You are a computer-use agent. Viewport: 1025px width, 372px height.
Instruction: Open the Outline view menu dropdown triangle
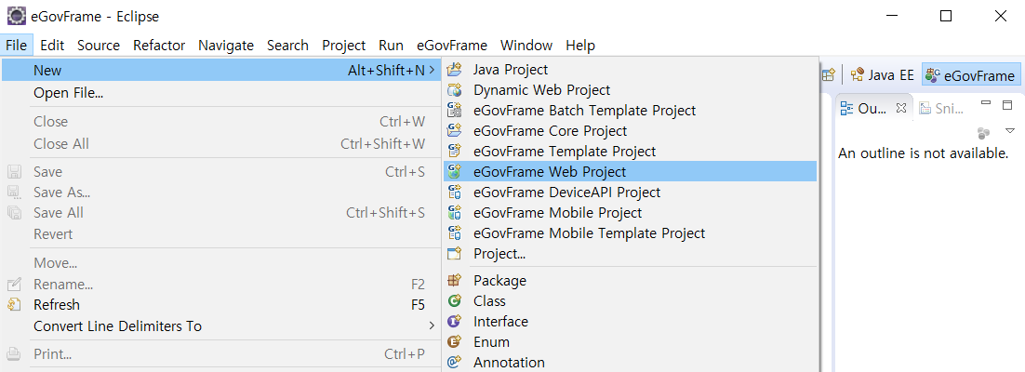click(1010, 131)
